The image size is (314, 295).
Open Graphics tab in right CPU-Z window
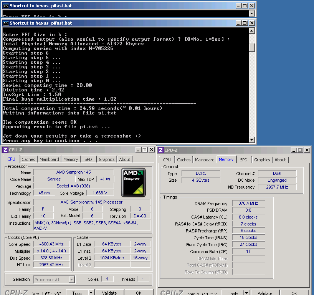pos(262,160)
